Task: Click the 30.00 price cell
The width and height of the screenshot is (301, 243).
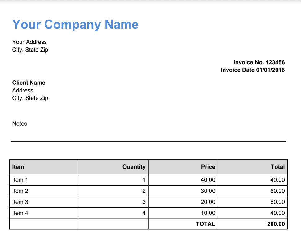Action: click(208, 191)
